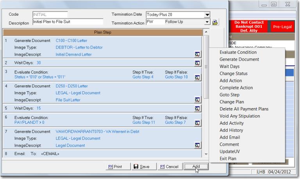The height and width of the screenshot is (179, 300).
Task: Choose Generate Document menu entry
Action: (239, 59)
